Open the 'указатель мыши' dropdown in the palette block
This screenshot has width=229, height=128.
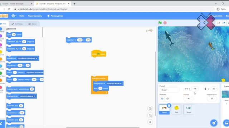point(27,96)
